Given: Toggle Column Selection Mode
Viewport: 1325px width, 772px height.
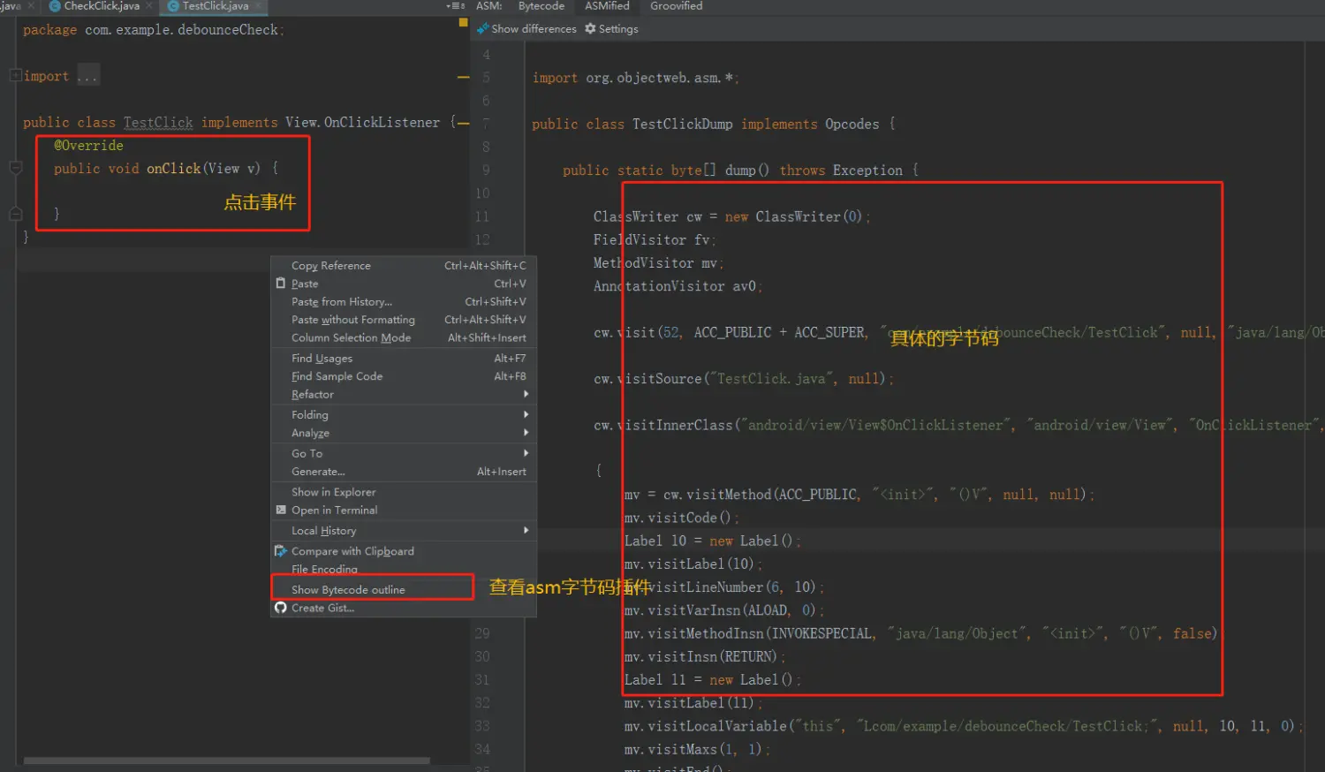Looking at the screenshot, I should point(403,338).
